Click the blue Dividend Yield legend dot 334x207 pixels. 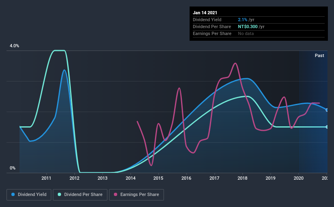[x=13, y=194]
